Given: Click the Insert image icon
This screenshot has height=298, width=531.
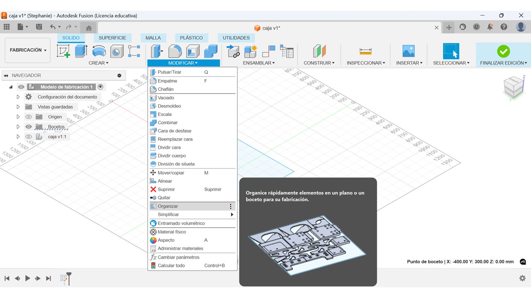Looking at the screenshot, I should coord(409,51).
